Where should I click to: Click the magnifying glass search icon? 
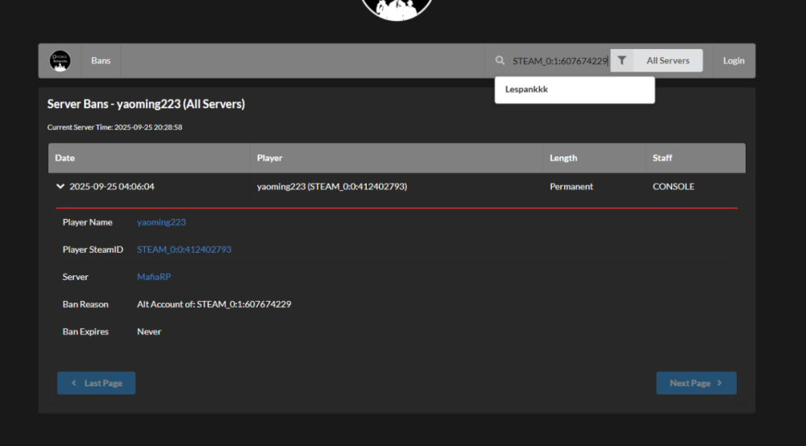click(x=501, y=61)
